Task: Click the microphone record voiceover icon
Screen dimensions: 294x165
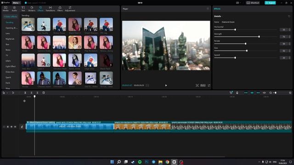Action: click(237, 93)
